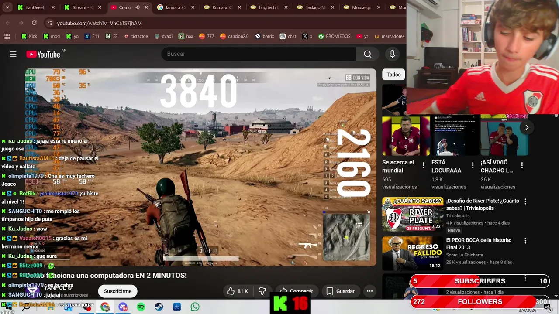Open the hax bookmark
The height and width of the screenshot is (314, 559).
coord(185,36)
